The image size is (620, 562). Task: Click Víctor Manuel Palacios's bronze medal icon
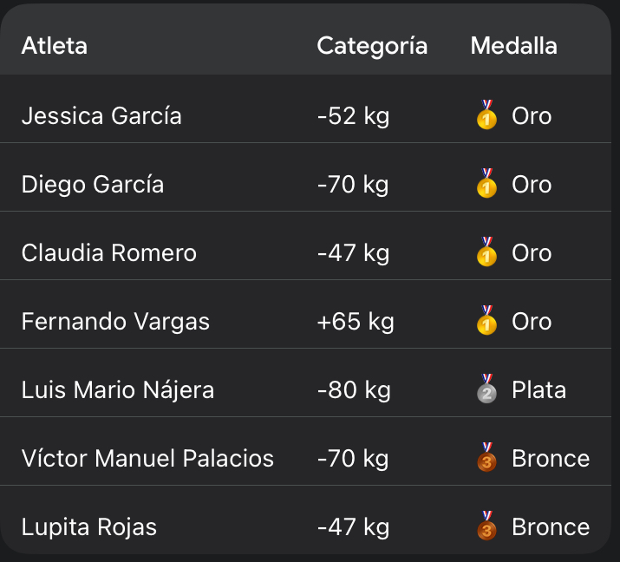click(486, 458)
